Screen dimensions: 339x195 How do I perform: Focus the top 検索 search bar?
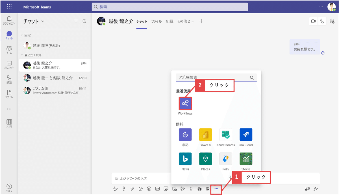[x=170, y=7]
